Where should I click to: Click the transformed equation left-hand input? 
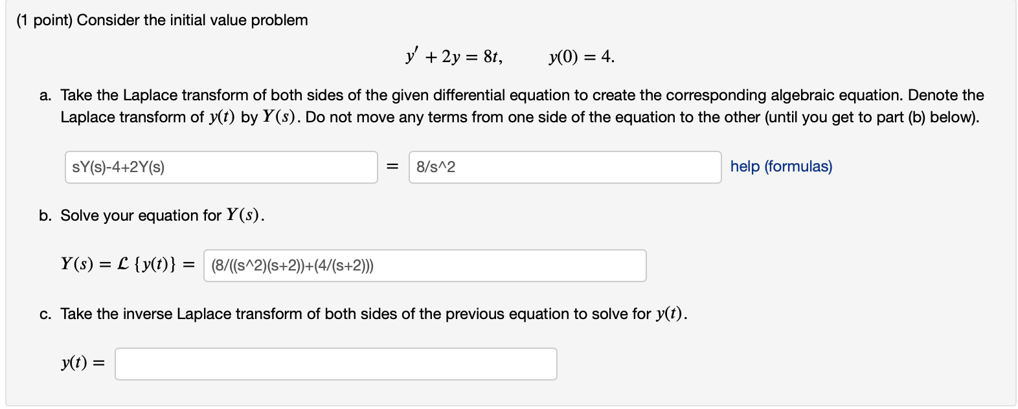pyautogui.click(x=221, y=167)
